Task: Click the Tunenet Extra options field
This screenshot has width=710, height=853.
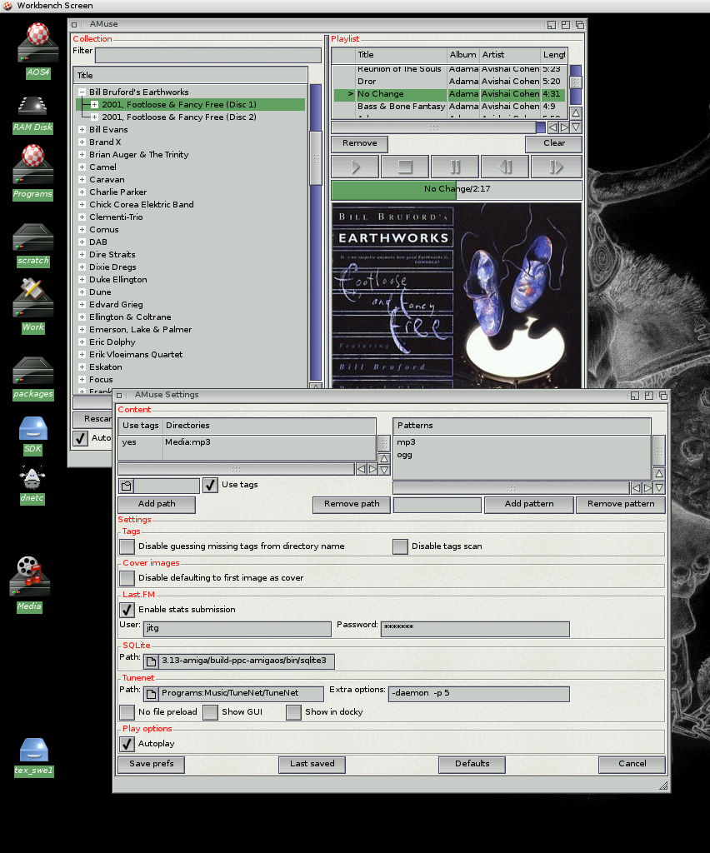Action: click(x=479, y=694)
